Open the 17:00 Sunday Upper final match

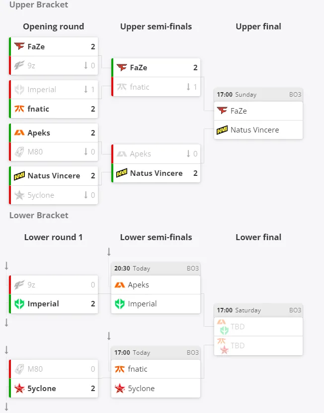[x=258, y=114]
